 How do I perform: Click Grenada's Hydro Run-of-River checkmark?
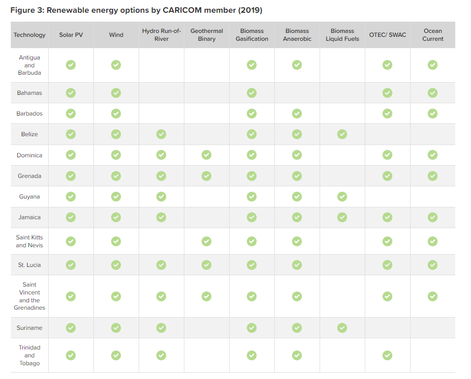(161, 176)
